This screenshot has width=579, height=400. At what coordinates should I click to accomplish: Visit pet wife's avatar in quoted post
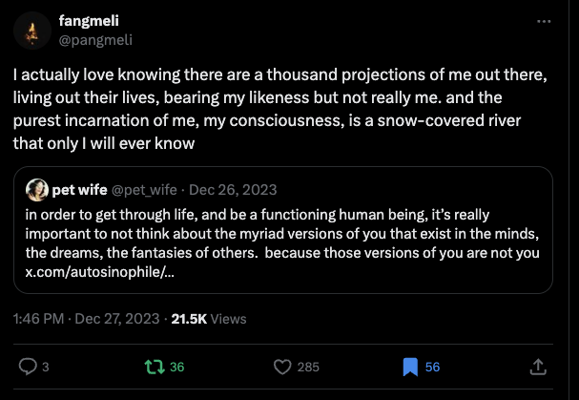pyautogui.click(x=37, y=190)
